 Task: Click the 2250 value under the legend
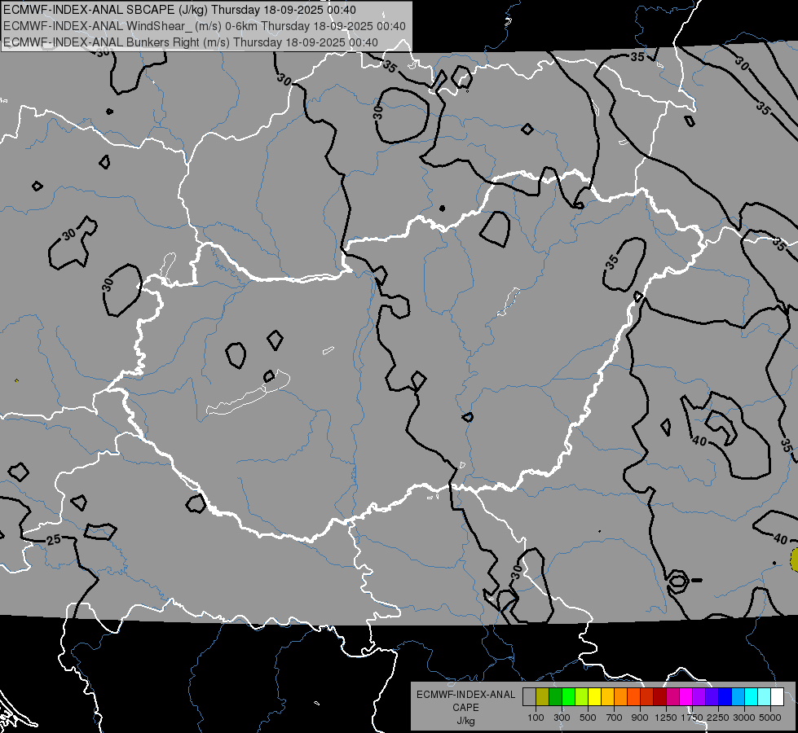(718, 718)
